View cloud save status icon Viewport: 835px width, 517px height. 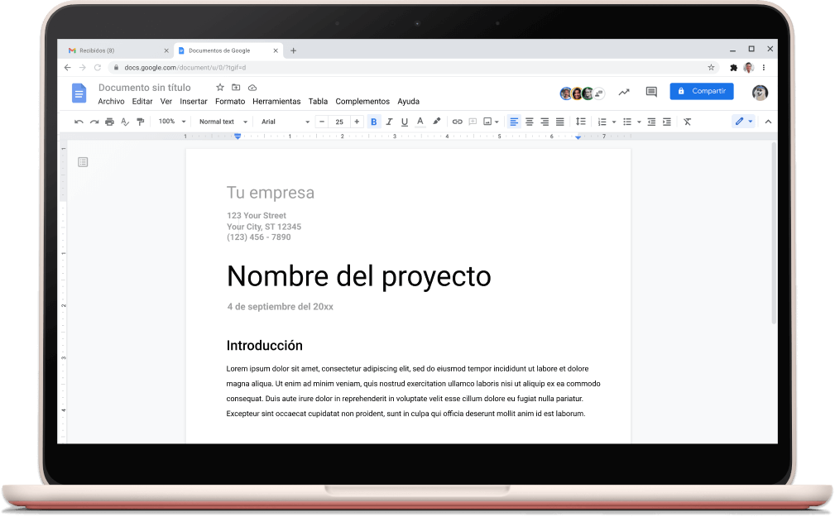click(x=253, y=88)
